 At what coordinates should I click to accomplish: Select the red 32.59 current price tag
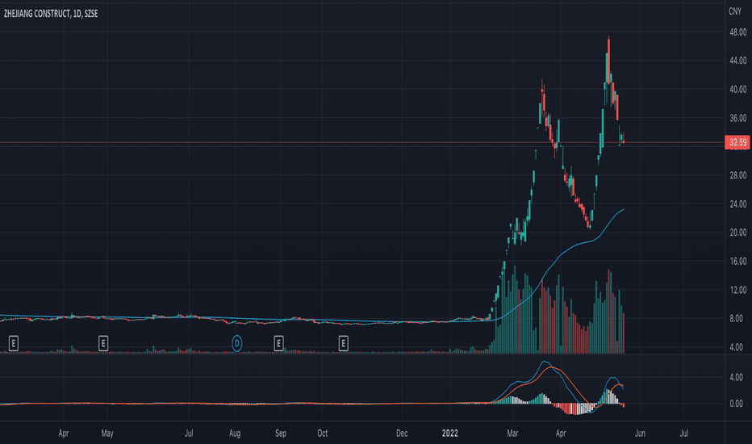[737, 142]
